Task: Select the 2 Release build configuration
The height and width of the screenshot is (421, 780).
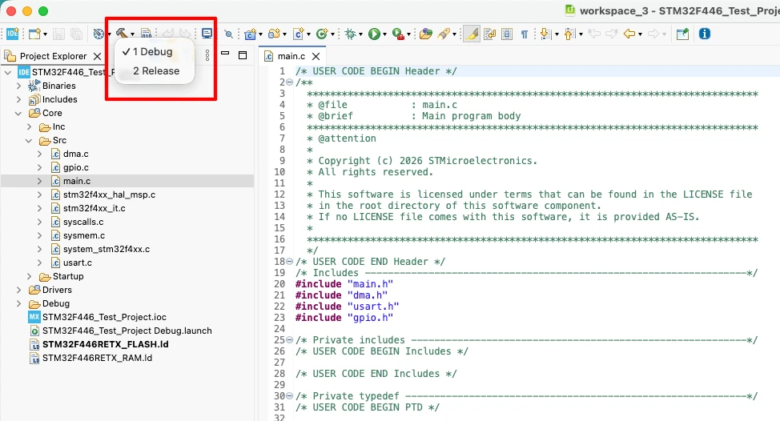Action: [x=155, y=71]
